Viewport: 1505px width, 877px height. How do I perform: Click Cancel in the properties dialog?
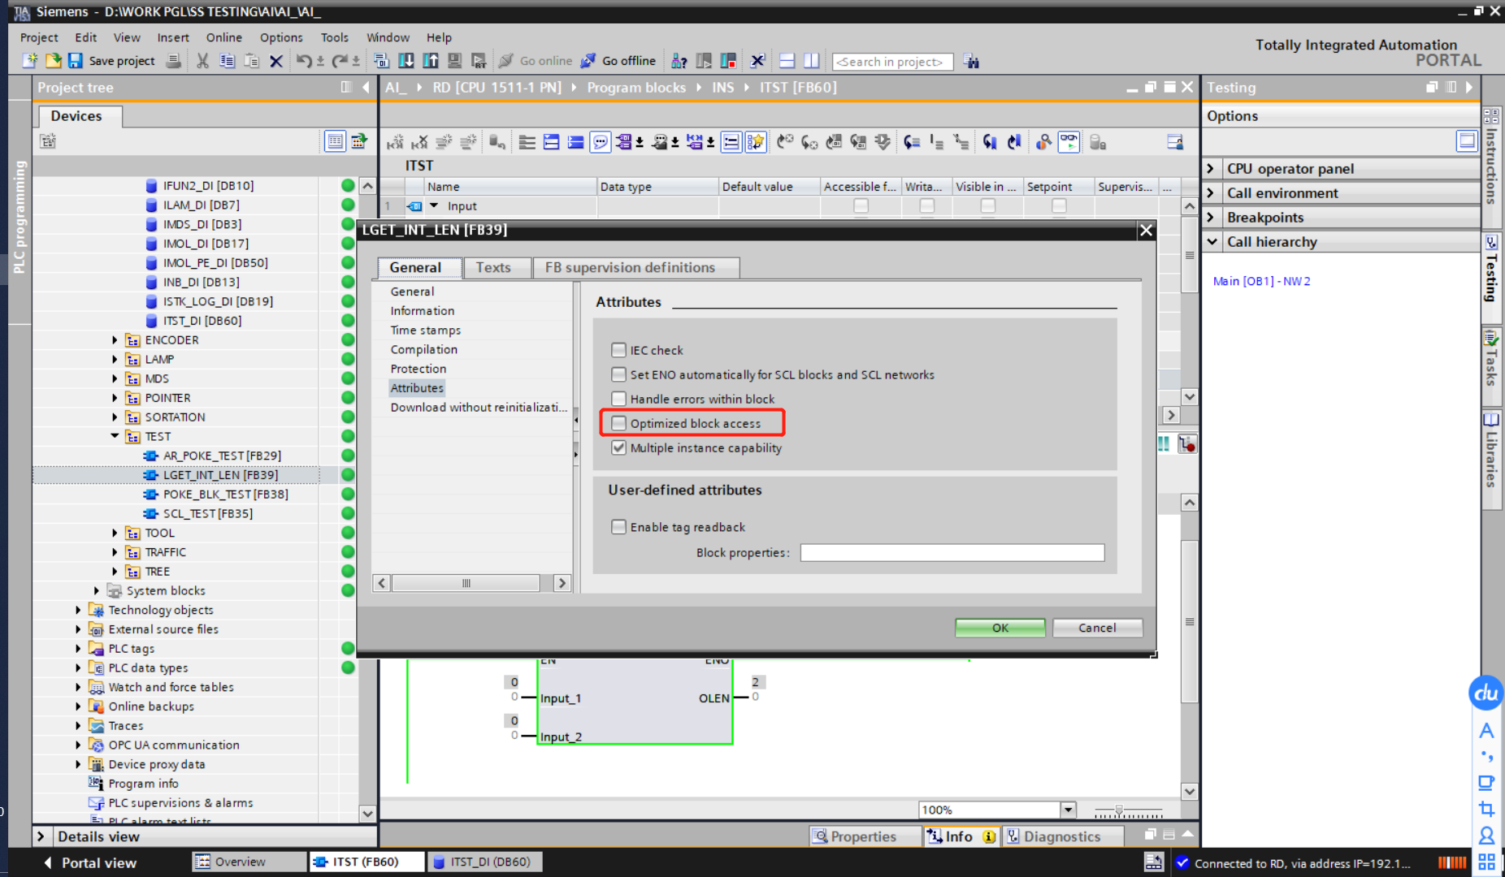pos(1097,628)
